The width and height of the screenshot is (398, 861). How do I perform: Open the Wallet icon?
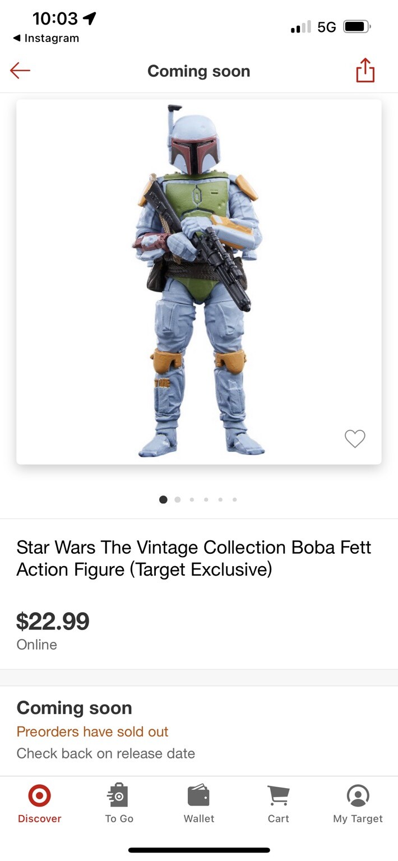click(x=198, y=795)
